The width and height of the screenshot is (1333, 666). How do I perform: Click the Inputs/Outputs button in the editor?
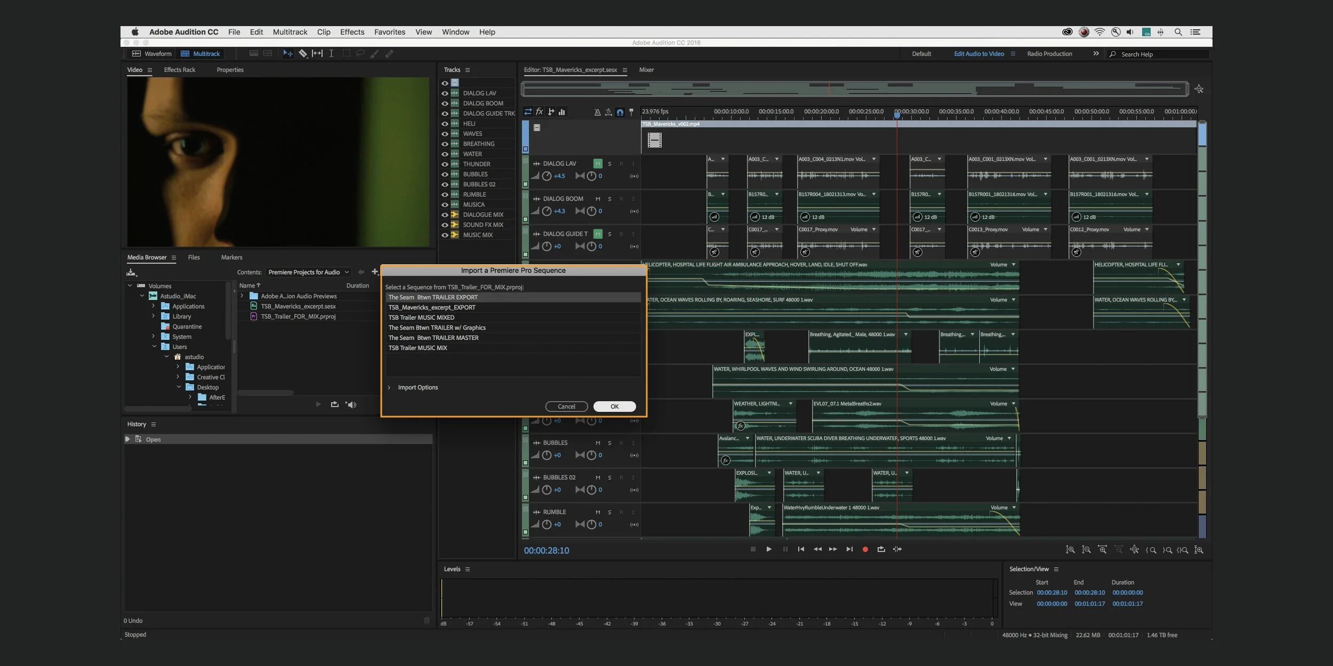(x=528, y=112)
